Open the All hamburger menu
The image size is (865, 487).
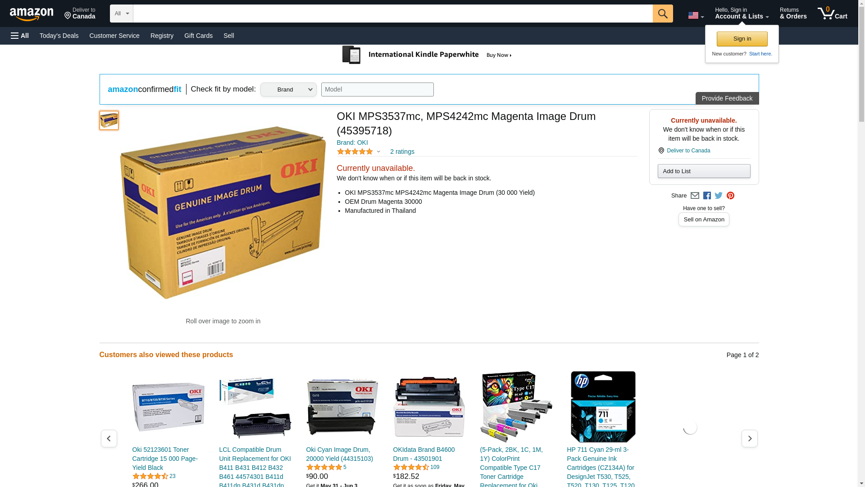point(20,36)
